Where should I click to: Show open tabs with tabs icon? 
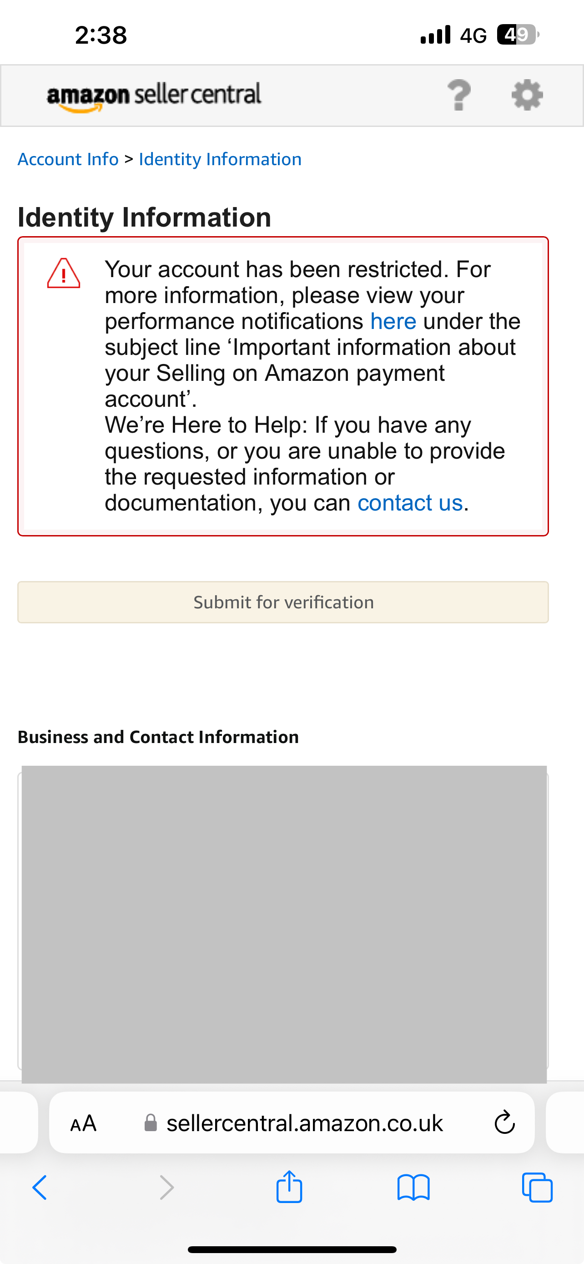point(538,1188)
